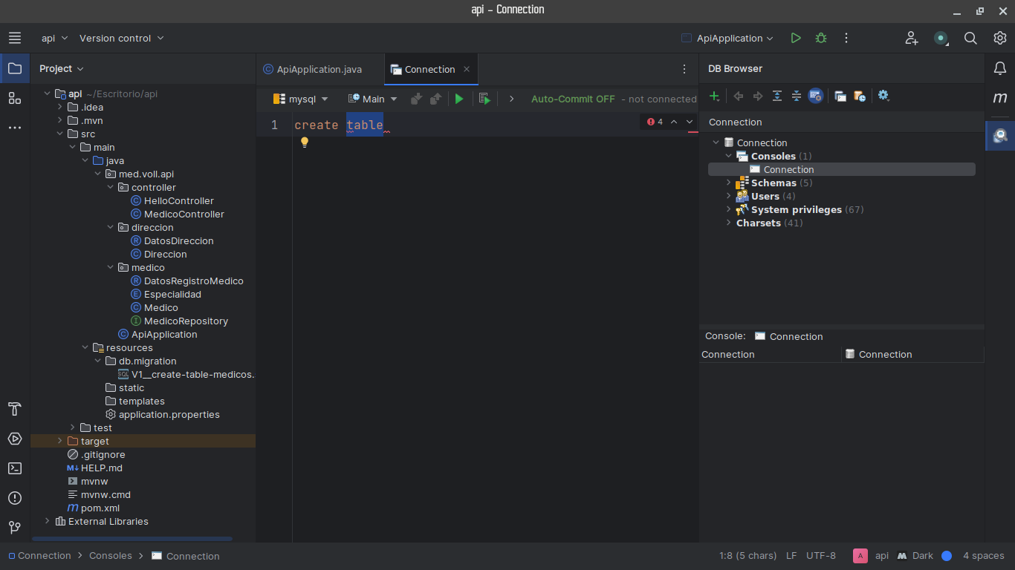The height and width of the screenshot is (570, 1015).
Task: Open the Build hammer tool window
Action: (x=15, y=409)
